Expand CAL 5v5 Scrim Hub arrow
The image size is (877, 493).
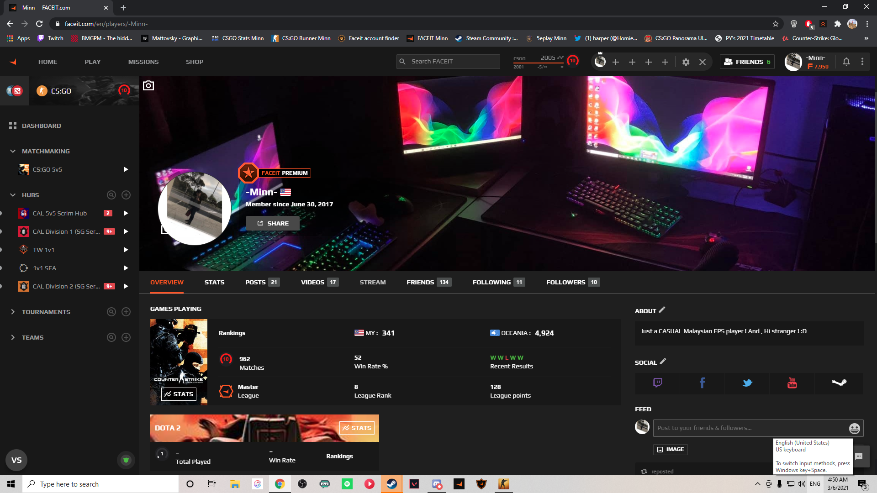(x=126, y=213)
